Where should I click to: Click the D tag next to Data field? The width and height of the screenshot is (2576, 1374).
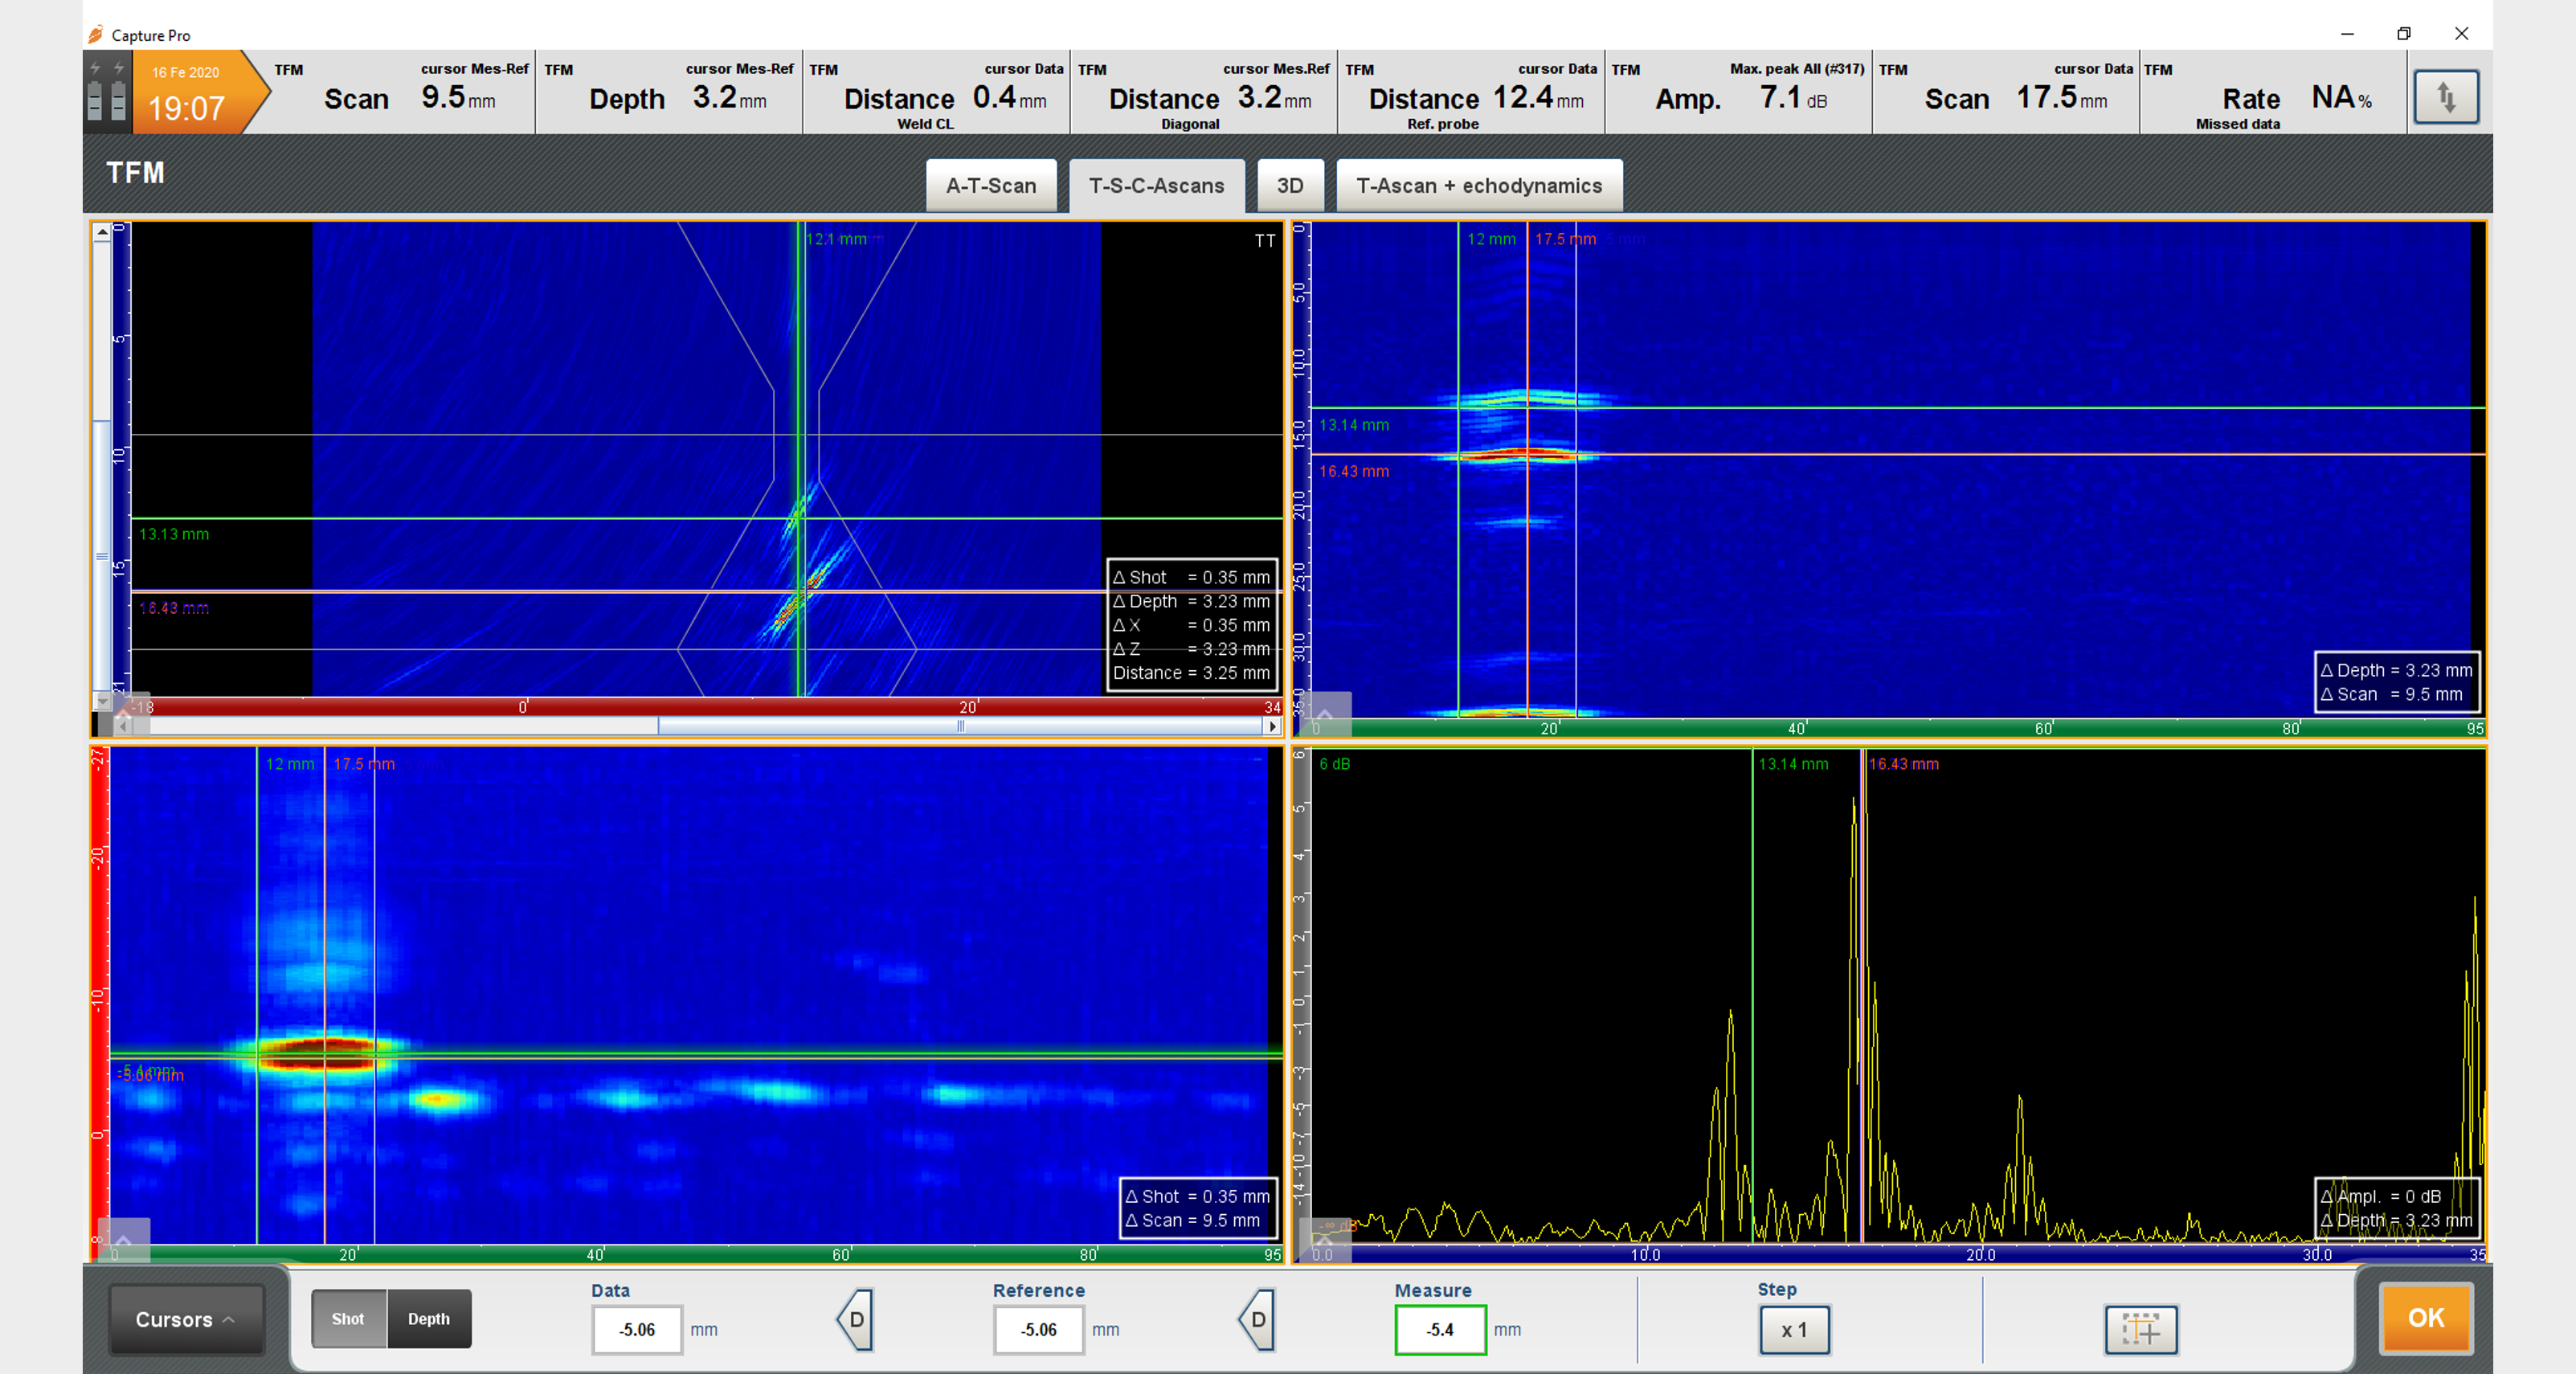click(856, 1319)
